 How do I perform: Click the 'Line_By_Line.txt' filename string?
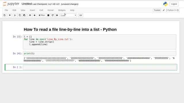click(58, 39)
